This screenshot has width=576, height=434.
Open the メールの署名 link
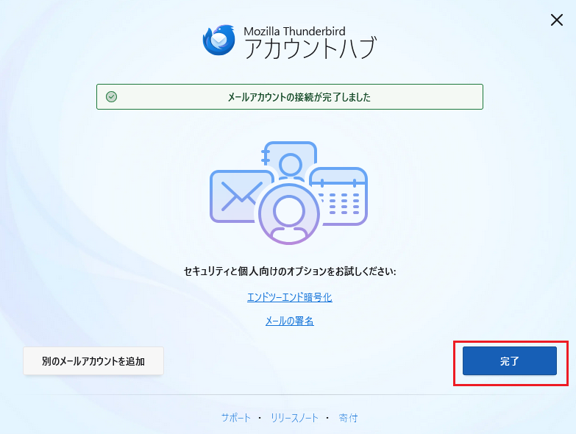click(289, 321)
